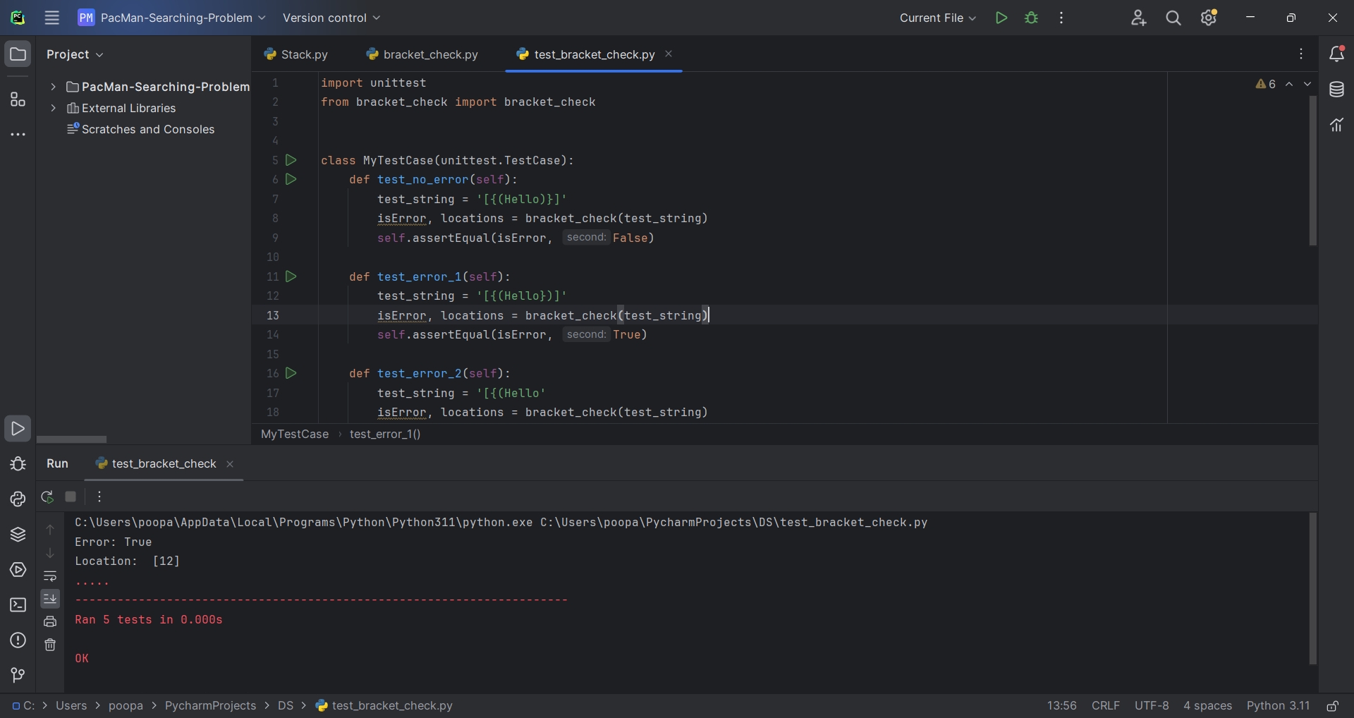
Task: Switch to the Stack.py editor tab
Action: [x=303, y=54]
